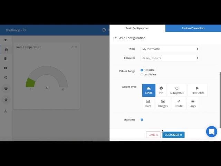This screenshot has height=166, width=221.
Task: Click the configuration panel's vertical scrollbar
Action: tap(220, 97)
